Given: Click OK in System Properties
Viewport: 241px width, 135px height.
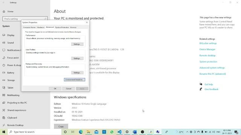Looking at the screenshot, I should coord(55,88).
